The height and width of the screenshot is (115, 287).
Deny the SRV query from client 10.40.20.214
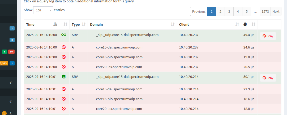(268, 78)
